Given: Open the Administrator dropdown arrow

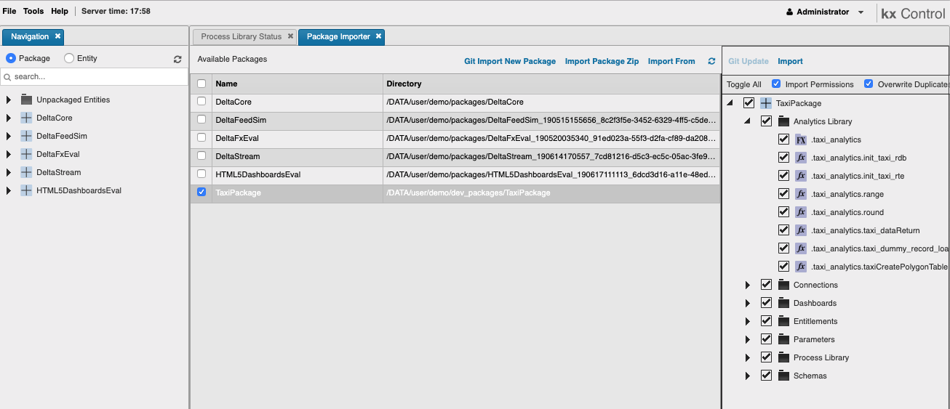Looking at the screenshot, I should tap(861, 12).
